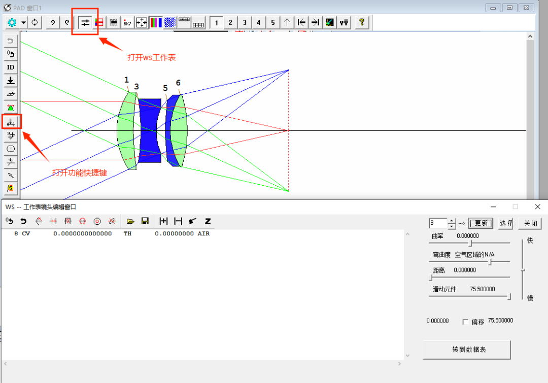Click the 曲率 slider handle
This screenshot has width=548, height=383.
(x=470, y=243)
